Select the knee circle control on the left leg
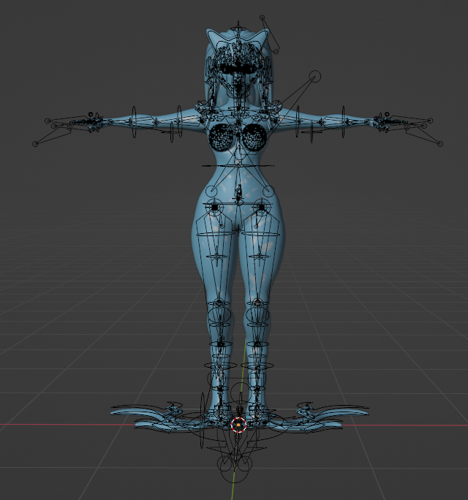The image size is (468, 500). (x=219, y=316)
